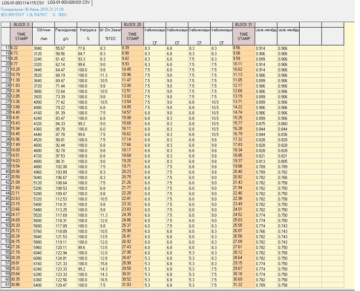The width and height of the screenshot is (360, 291).
Task: Click the BLOCK 20 header cell
Action: click(132, 25)
